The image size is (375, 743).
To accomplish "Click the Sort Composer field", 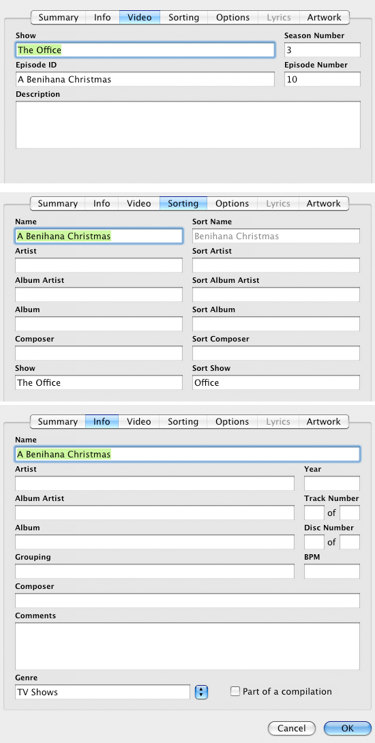I will [x=276, y=354].
